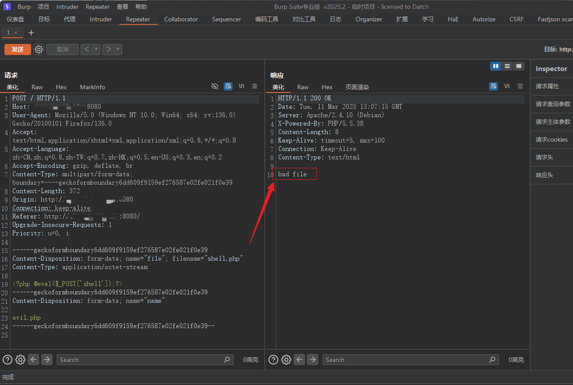573x385 pixels.
Task: Click filename "shell.php" in request body
Action: (224, 258)
